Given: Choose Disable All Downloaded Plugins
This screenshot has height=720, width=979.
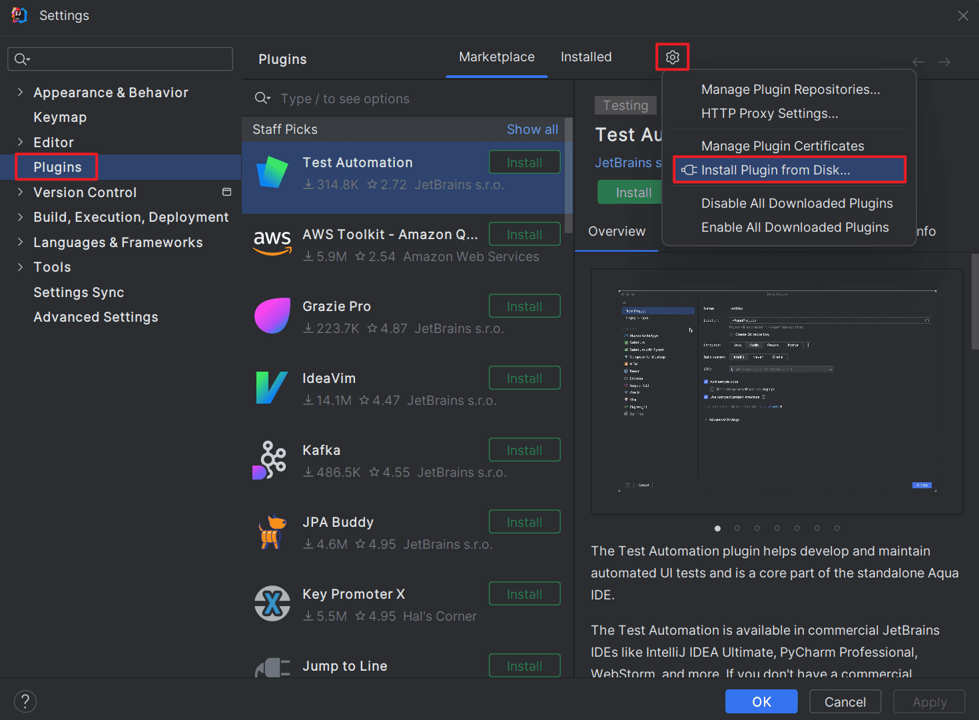Looking at the screenshot, I should pyautogui.click(x=797, y=203).
